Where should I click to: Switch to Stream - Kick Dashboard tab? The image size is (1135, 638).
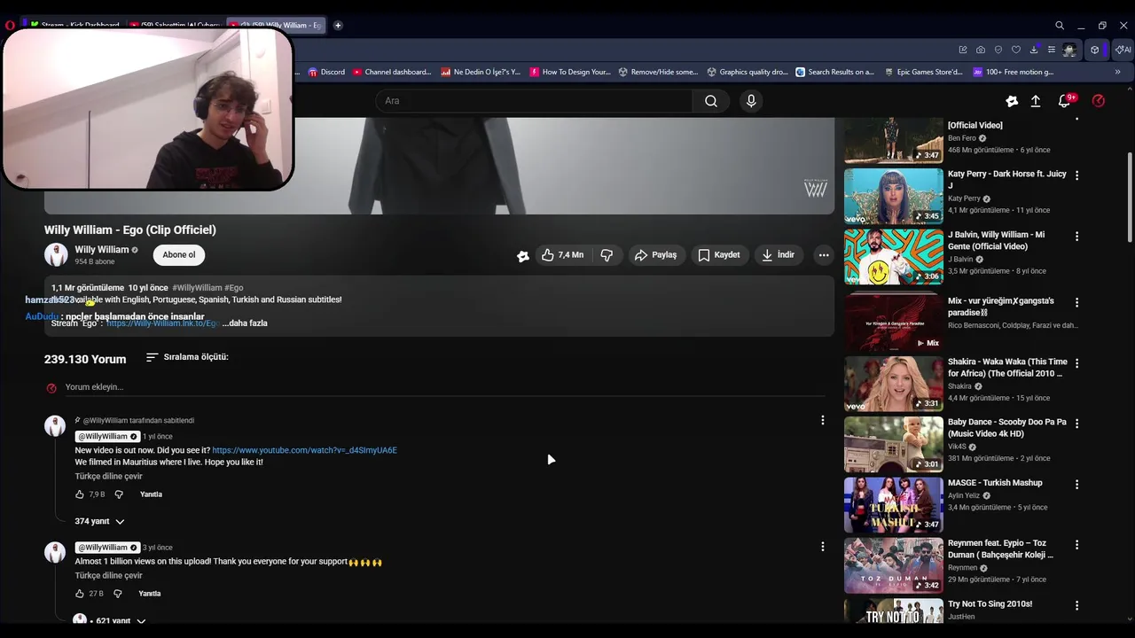(74, 25)
